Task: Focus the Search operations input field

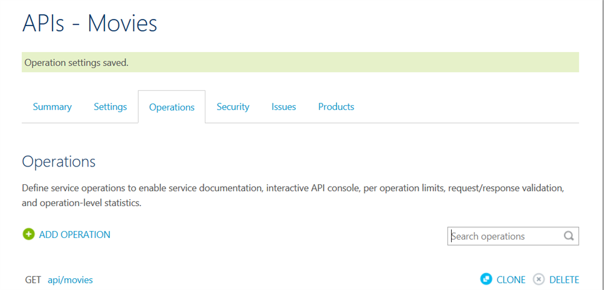Action: pyautogui.click(x=502, y=236)
